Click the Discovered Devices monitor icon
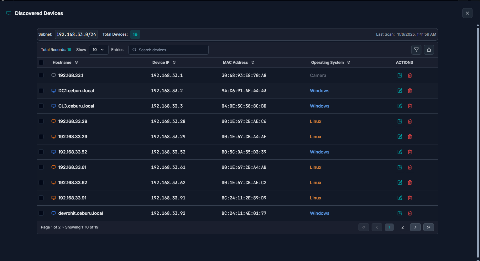Screen dimensions: 480x261 [x=9, y=13]
